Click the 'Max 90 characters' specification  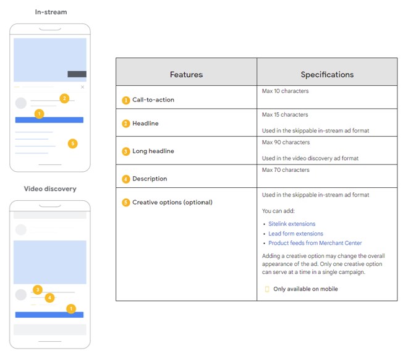[x=286, y=142]
